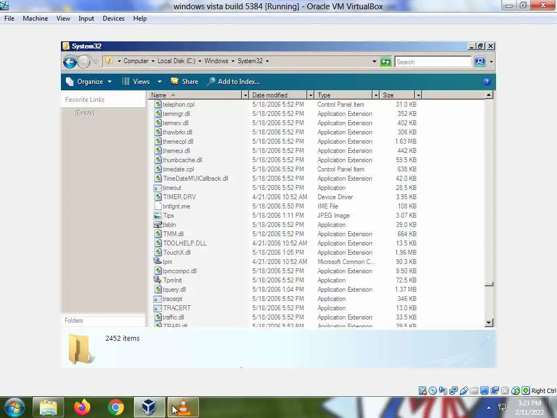Screen dimensions: 557x418
Task: Launch Chrome from the taskbar
Action: pos(115,407)
